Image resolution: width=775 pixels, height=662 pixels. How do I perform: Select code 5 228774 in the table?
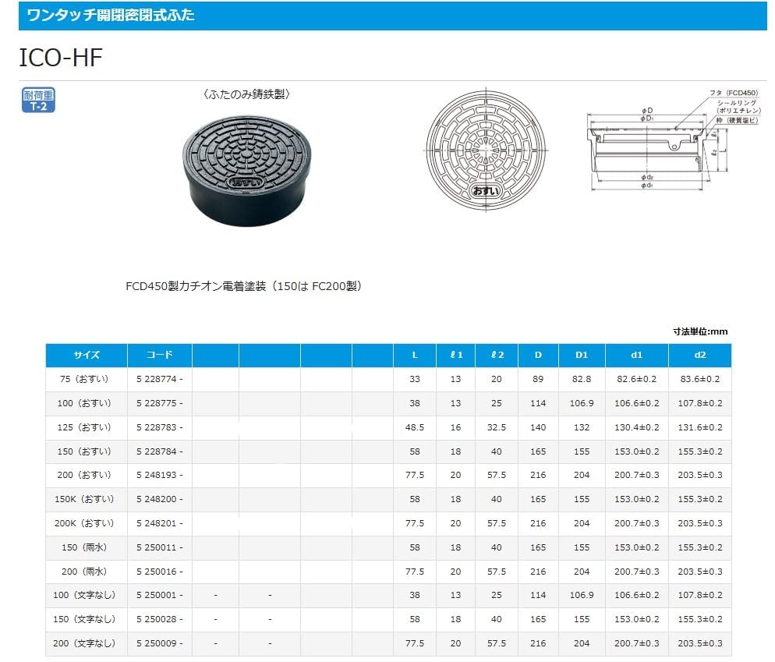(160, 379)
